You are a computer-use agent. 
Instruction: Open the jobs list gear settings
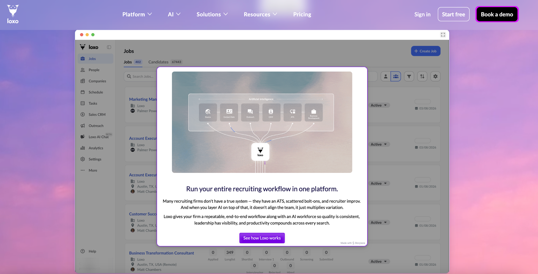pos(435,76)
